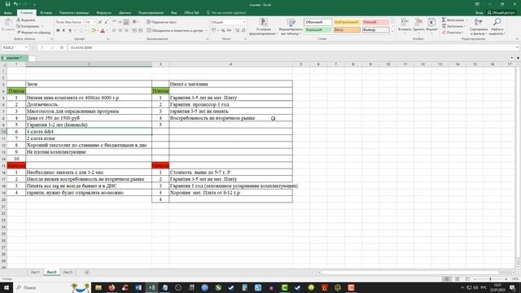This screenshot has width=521, height=293.
Task: Click the Save icon in the title bar
Action: coord(7,4)
